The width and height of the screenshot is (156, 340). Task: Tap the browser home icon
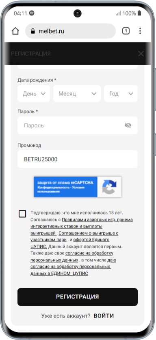pyautogui.click(x=15, y=31)
